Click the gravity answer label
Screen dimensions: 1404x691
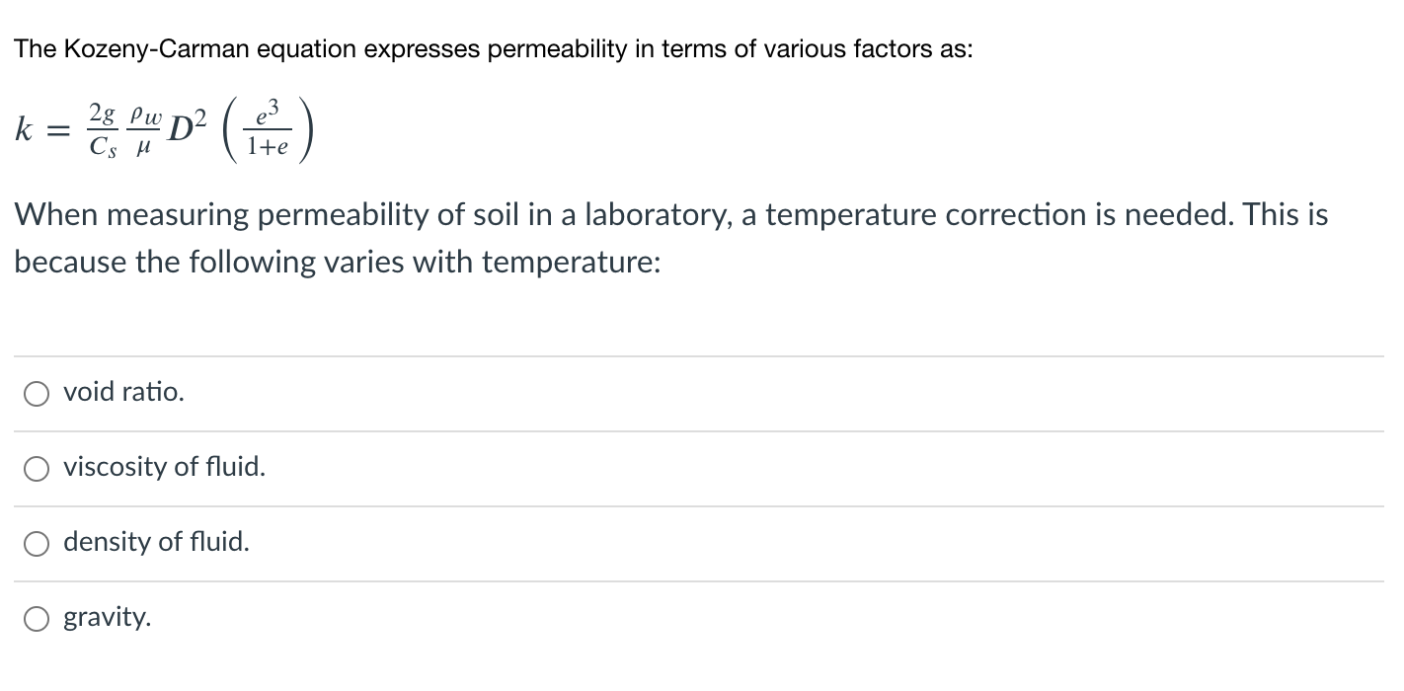(107, 618)
